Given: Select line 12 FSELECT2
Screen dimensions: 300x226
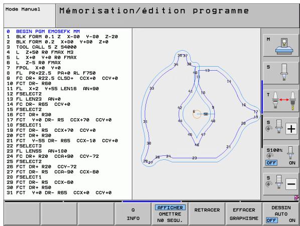Looking at the screenshot, I should click(24, 94).
